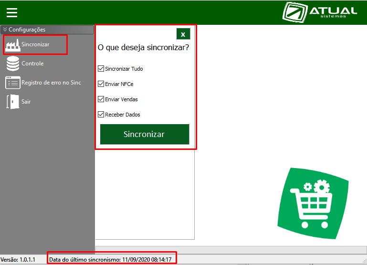Screen dimensions: 367x265
Task: Close the sync panel with X button
Action: click(183, 34)
